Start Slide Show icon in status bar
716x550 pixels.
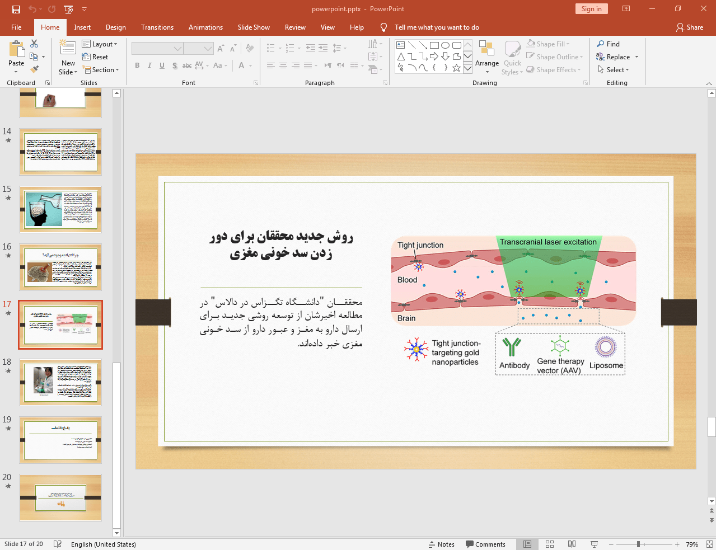click(594, 544)
